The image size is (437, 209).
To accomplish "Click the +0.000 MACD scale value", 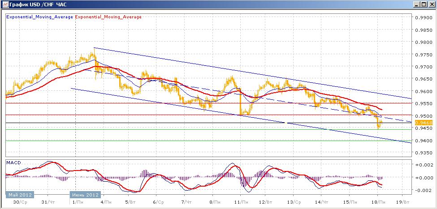I will [x=424, y=178].
